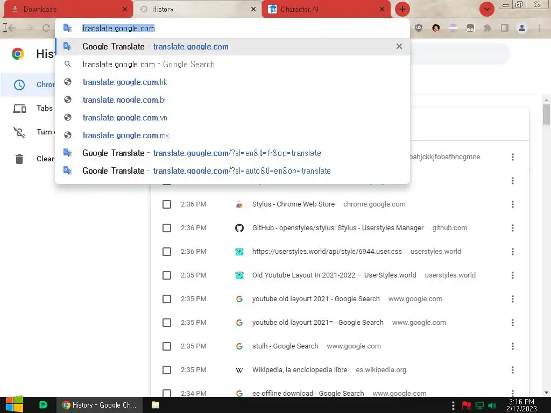This screenshot has width=551, height=413.
Task: Reload the current page
Action: tap(46, 28)
